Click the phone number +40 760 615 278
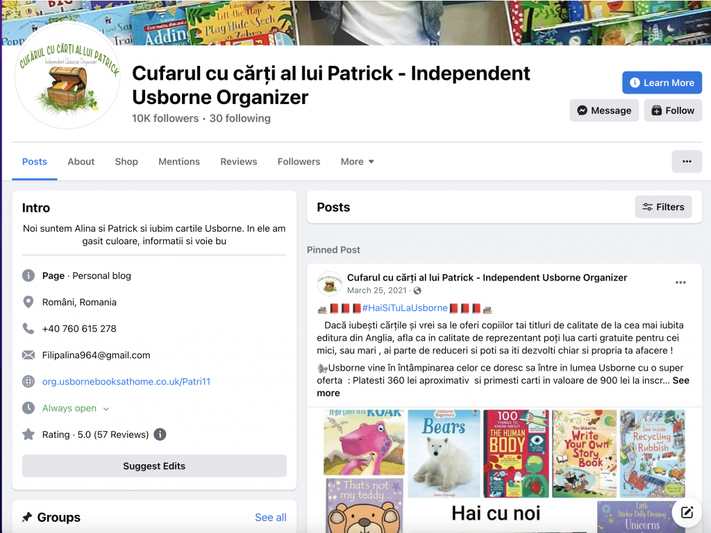Screen dimensions: 711x533 point(79,328)
